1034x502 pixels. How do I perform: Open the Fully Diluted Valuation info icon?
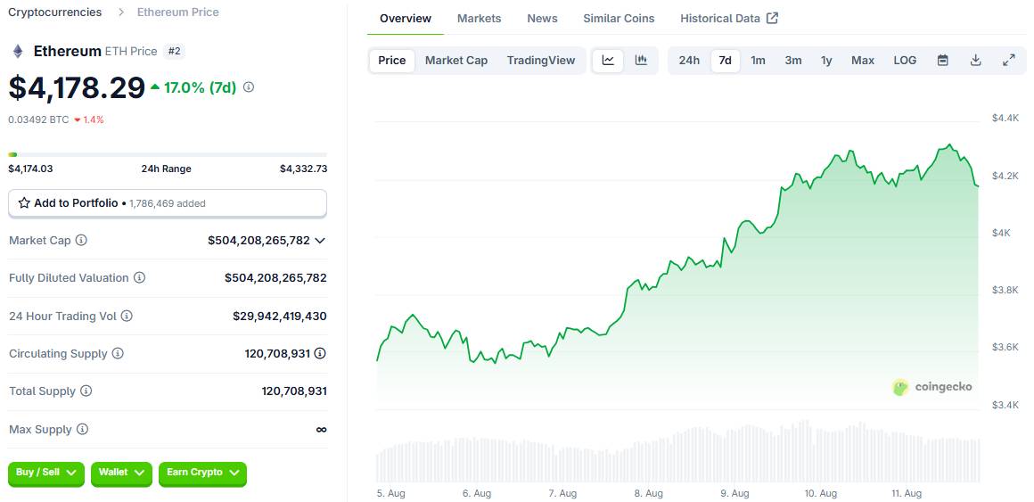[139, 277]
